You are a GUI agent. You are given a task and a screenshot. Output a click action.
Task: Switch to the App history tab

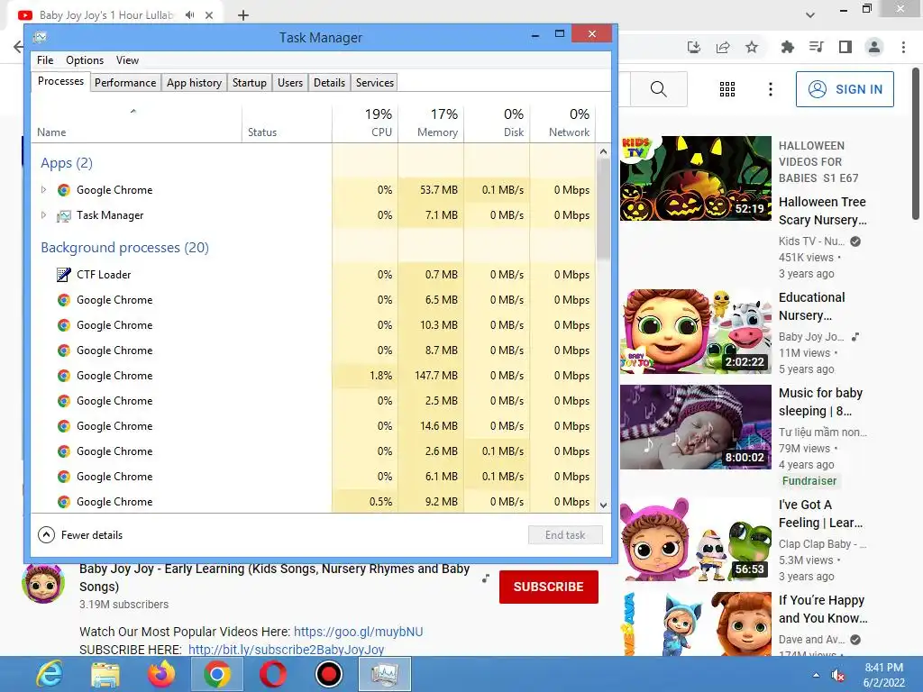195,83
